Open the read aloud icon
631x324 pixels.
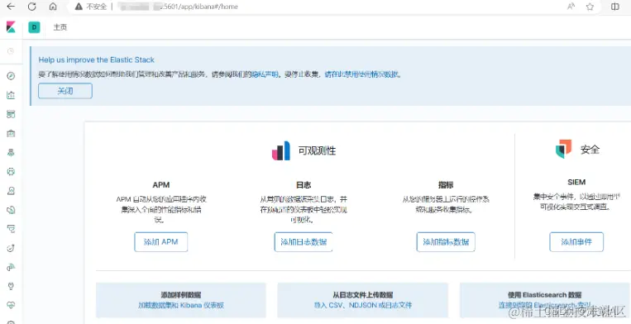pos(571,7)
